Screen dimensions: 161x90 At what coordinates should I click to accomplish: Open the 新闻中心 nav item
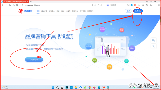[75, 11]
